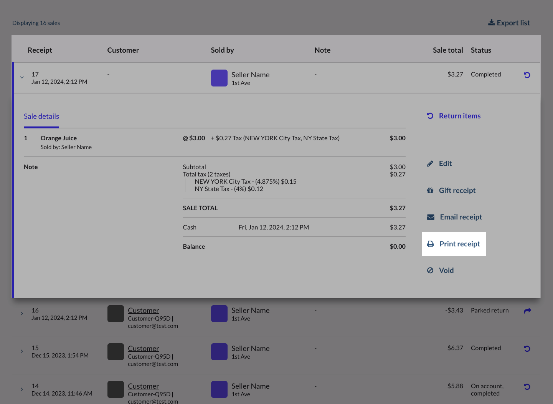This screenshot has width=553, height=404.
Task: Click the continue-sale arrow icon on receipt 16
Action: 527,311
